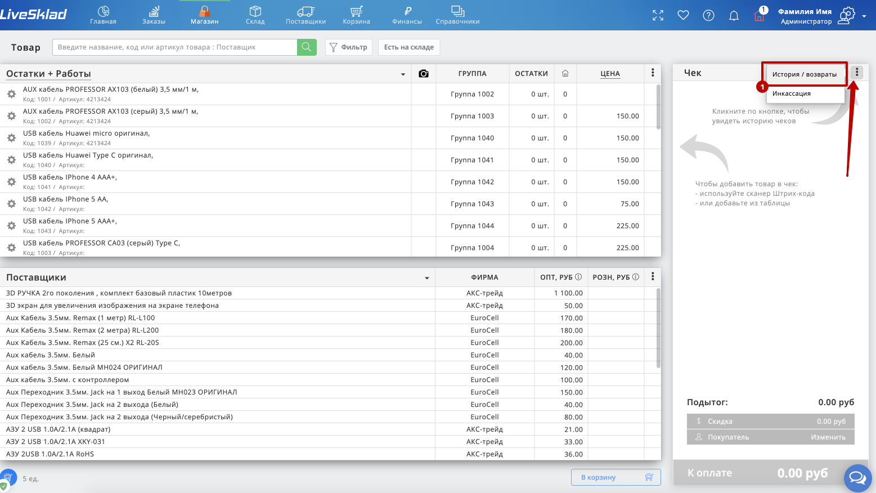Select Инкассация menu item

pyautogui.click(x=805, y=93)
